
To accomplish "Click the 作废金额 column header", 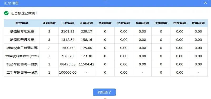I will click(x=179, y=23).
